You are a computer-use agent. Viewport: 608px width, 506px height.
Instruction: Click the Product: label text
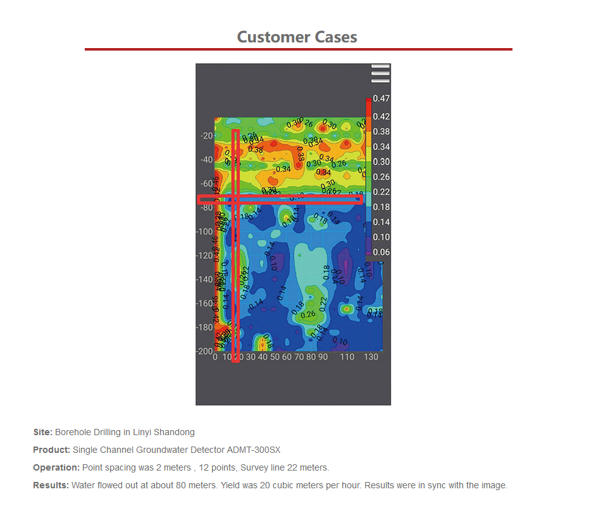point(51,450)
